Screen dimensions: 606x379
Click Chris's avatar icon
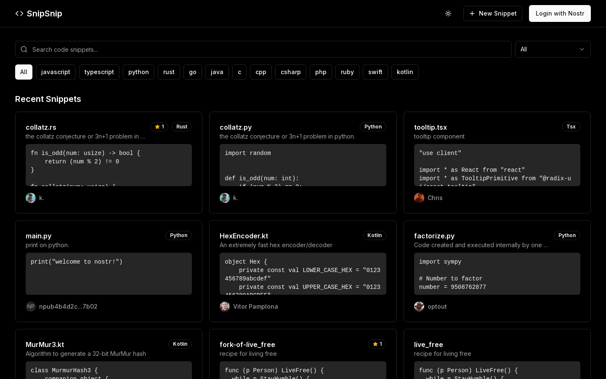419,198
